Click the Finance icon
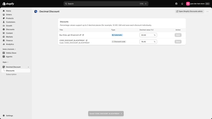This screenshot has height=119, width=212. (4, 40)
